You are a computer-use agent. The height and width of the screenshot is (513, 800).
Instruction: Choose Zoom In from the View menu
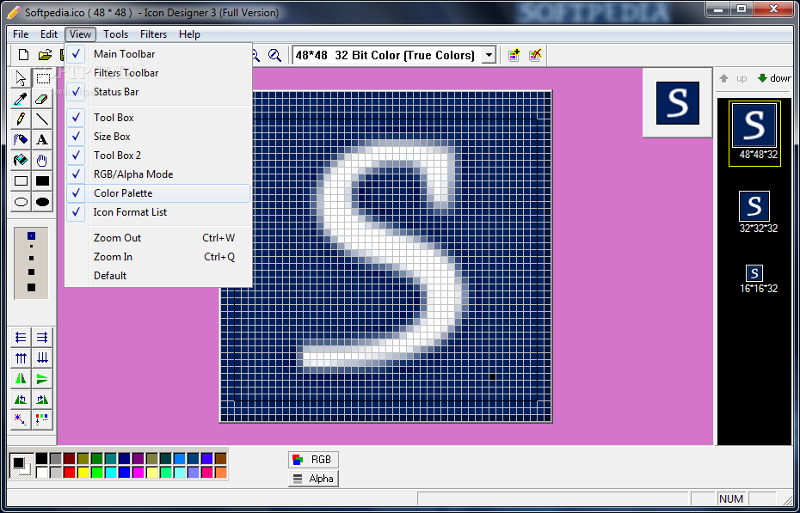click(x=158, y=257)
